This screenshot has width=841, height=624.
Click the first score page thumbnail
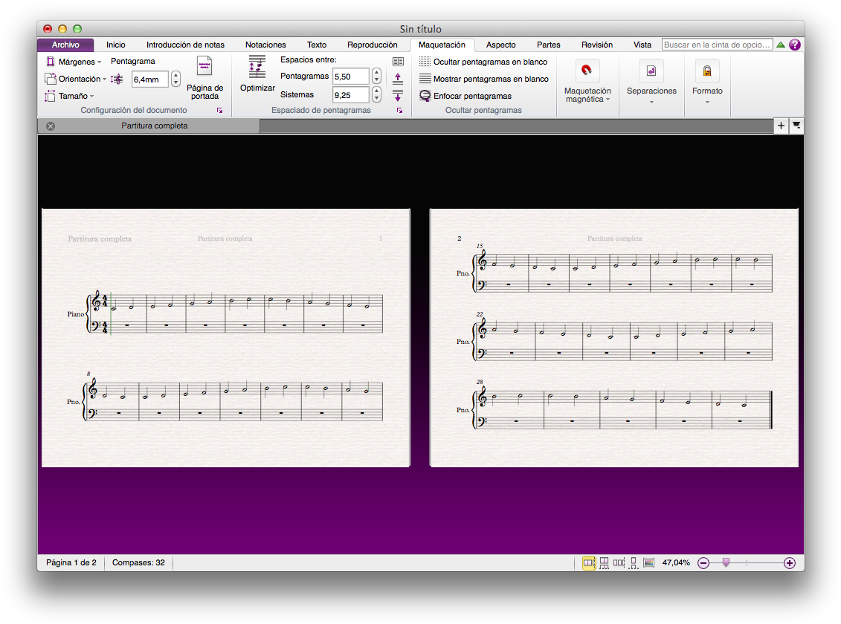(x=226, y=338)
